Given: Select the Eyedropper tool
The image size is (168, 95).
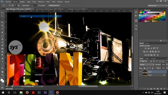Looking at the screenshot, I should tap(2, 29).
